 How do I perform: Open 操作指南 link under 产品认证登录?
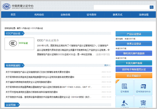coord(119,39)
